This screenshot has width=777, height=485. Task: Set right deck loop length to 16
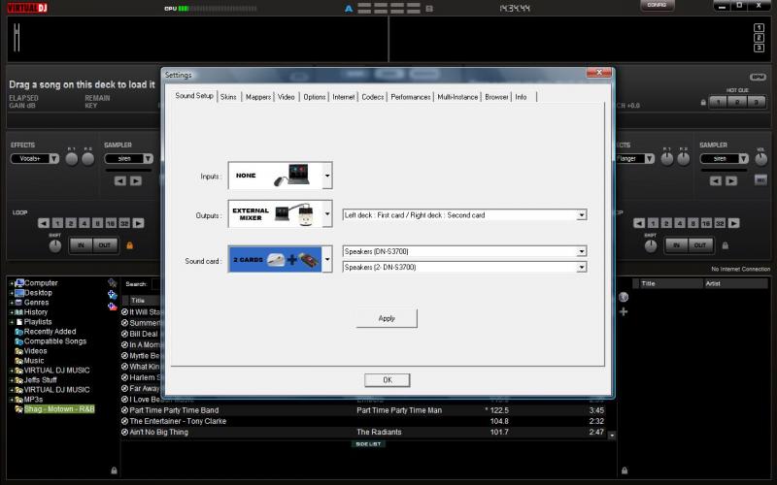pyautogui.click(x=707, y=223)
